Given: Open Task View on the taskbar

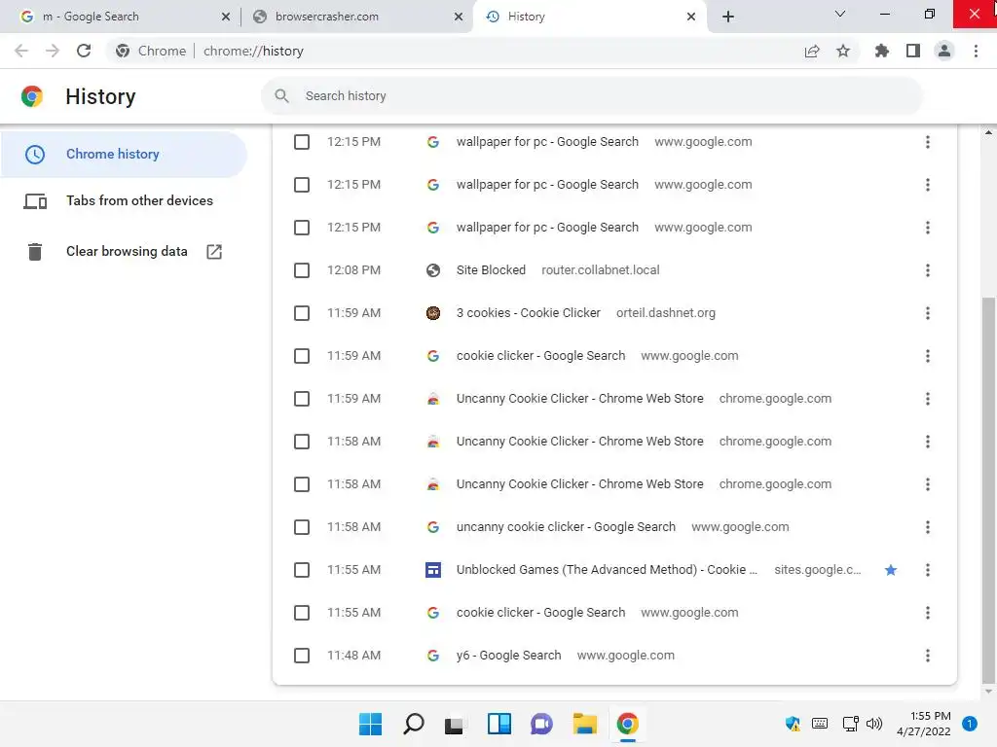Looking at the screenshot, I should (x=454, y=725).
